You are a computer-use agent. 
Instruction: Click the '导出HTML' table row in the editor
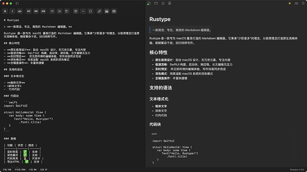pos(23,162)
